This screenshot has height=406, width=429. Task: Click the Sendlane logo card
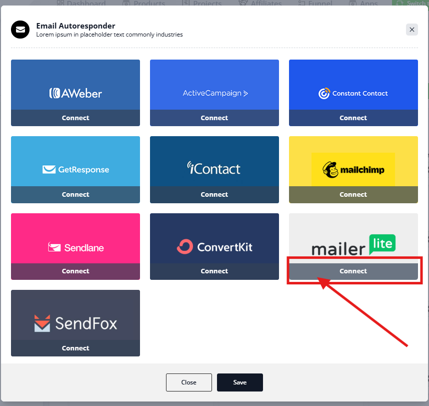75,238
